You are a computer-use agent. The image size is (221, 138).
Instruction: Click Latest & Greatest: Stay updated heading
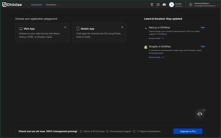(x=163, y=19)
